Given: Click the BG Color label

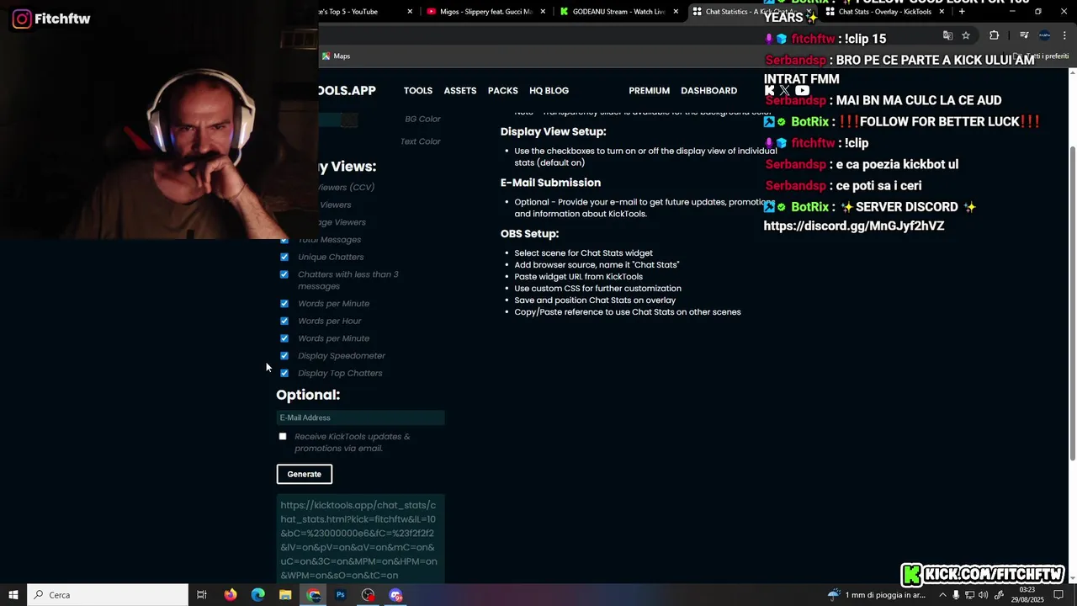Looking at the screenshot, I should (x=422, y=120).
